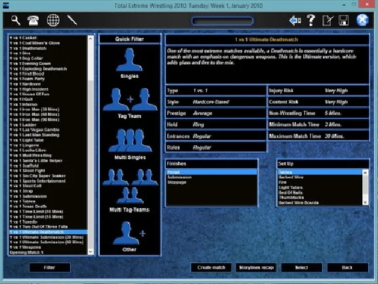Click the Filter button
This screenshot has height=284, width=378.
coord(50,268)
